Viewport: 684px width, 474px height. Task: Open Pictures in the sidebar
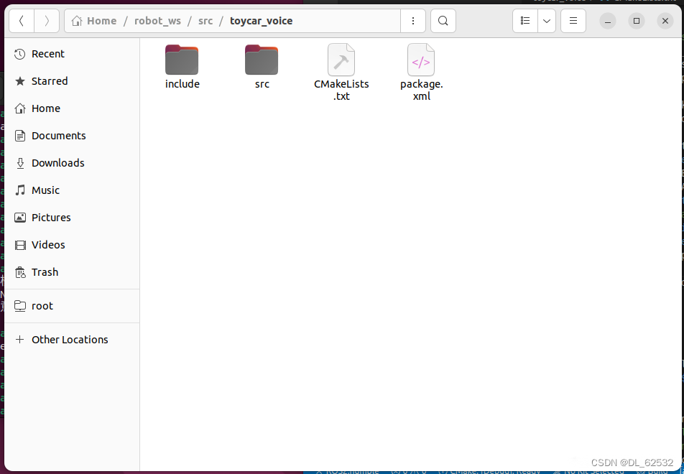[72, 218]
